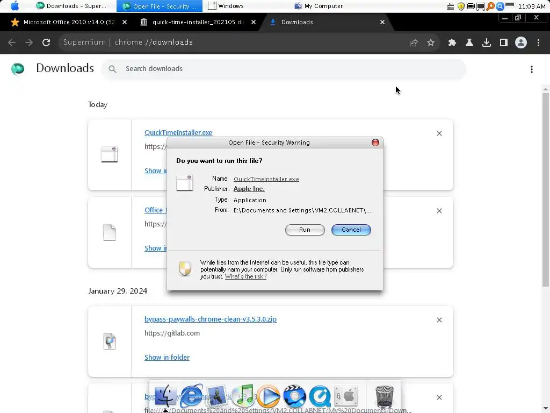This screenshot has width=550, height=413.
Task: Open the "What's the risk?" link
Action: point(245,276)
